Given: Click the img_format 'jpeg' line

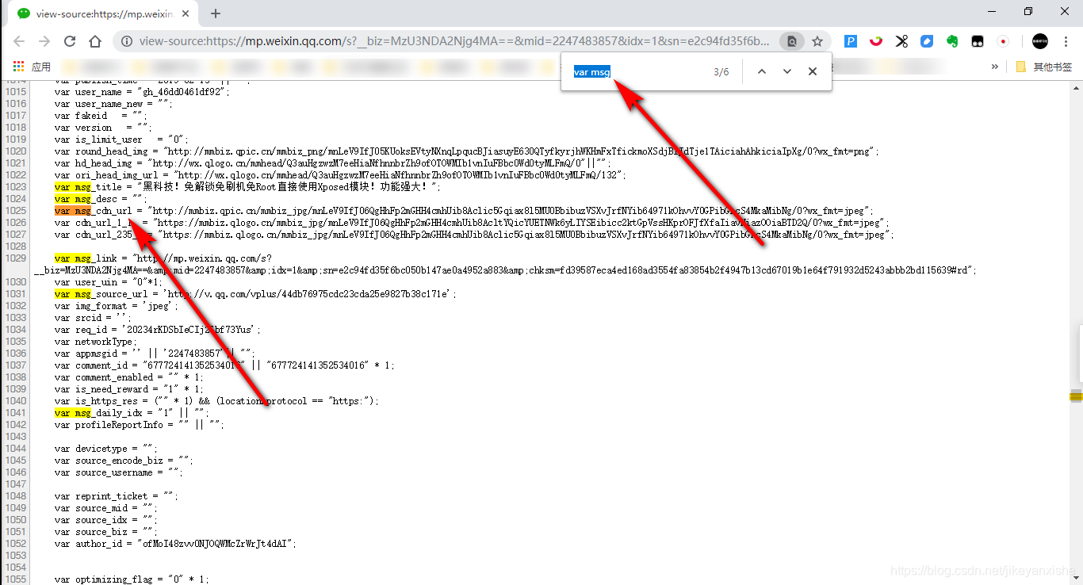Looking at the screenshot, I should [x=117, y=306].
